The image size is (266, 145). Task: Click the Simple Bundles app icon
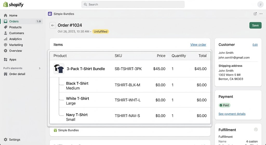[50, 14]
